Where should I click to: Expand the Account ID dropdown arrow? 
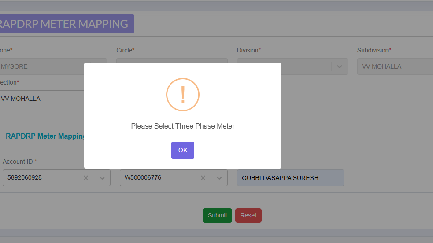(102, 178)
